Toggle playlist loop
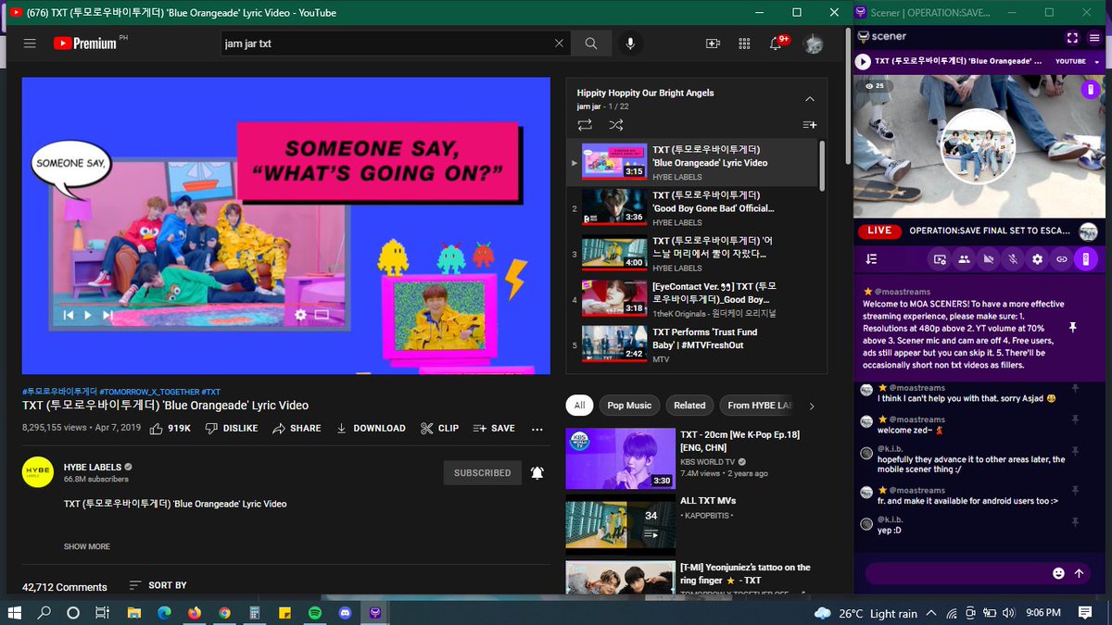 pos(585,124)
